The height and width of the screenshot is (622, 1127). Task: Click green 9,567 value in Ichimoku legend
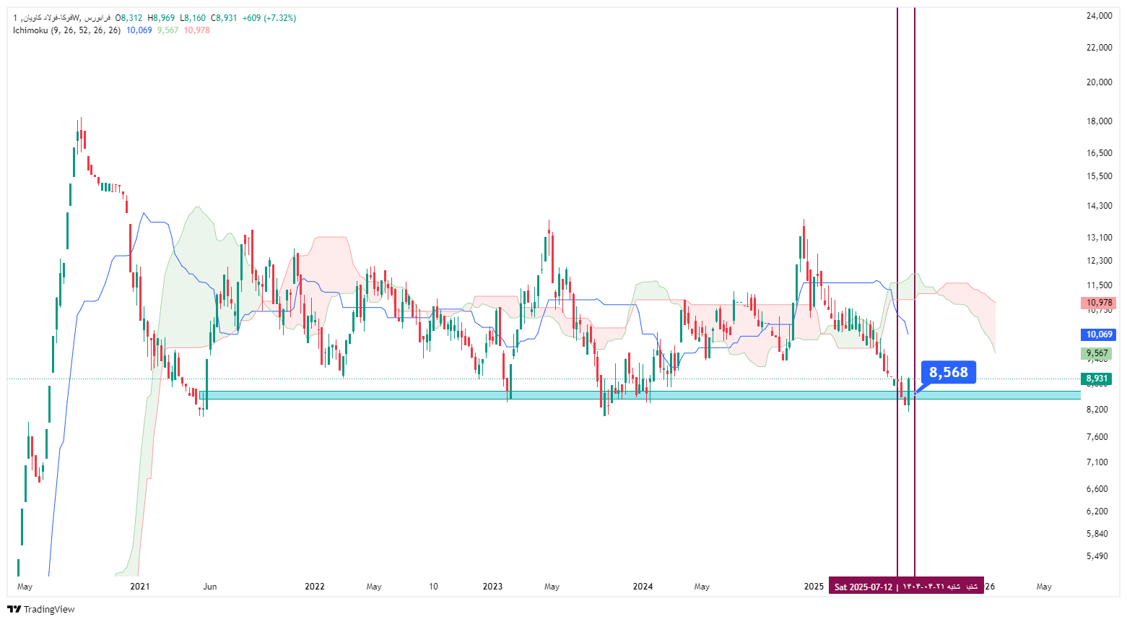[x=167, y=30]
